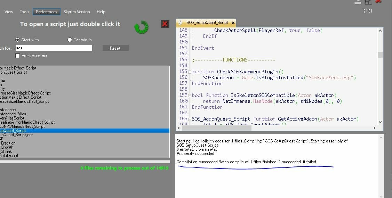Click the red X icon beside refresh
The image size is (392, 198).
(165, 24)
